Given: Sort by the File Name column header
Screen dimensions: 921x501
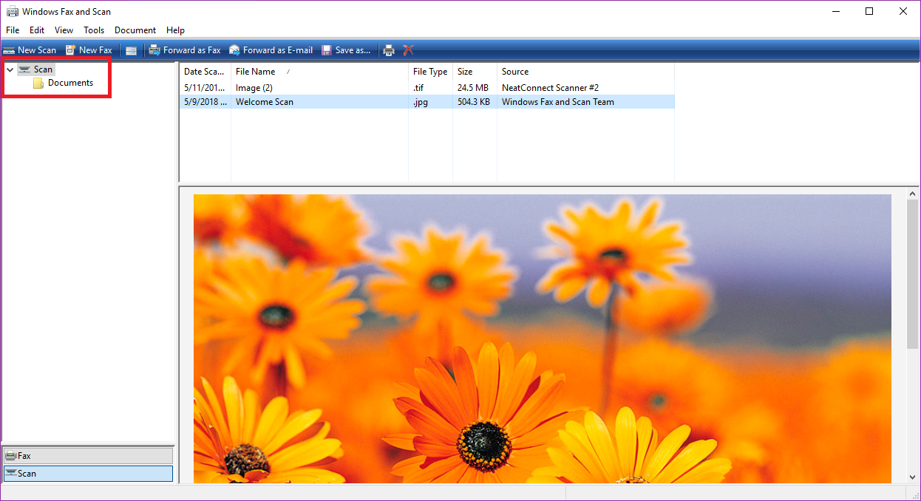Looking at the screenshot, I should (319, 72).
